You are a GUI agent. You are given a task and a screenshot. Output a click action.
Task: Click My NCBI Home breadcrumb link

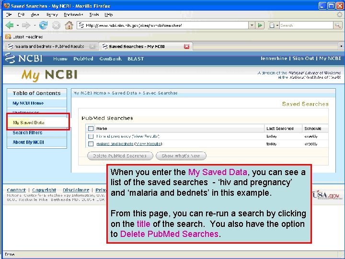pos(90,93)
